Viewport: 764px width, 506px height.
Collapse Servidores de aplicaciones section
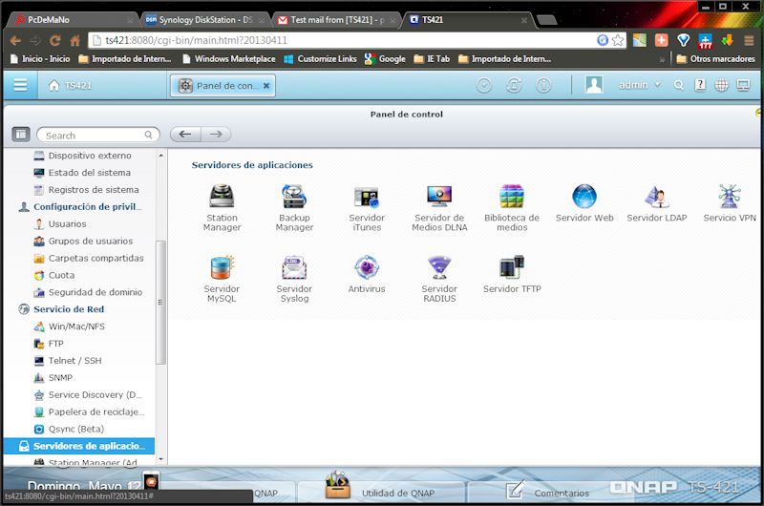[79, 446]
